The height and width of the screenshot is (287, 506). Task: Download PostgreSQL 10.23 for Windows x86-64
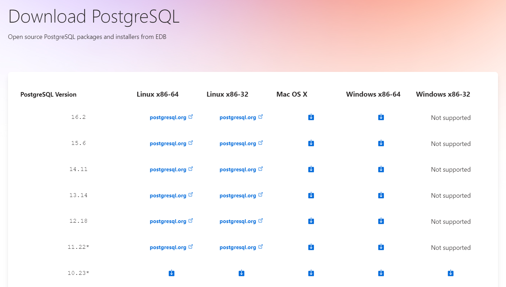coord(381,273)
